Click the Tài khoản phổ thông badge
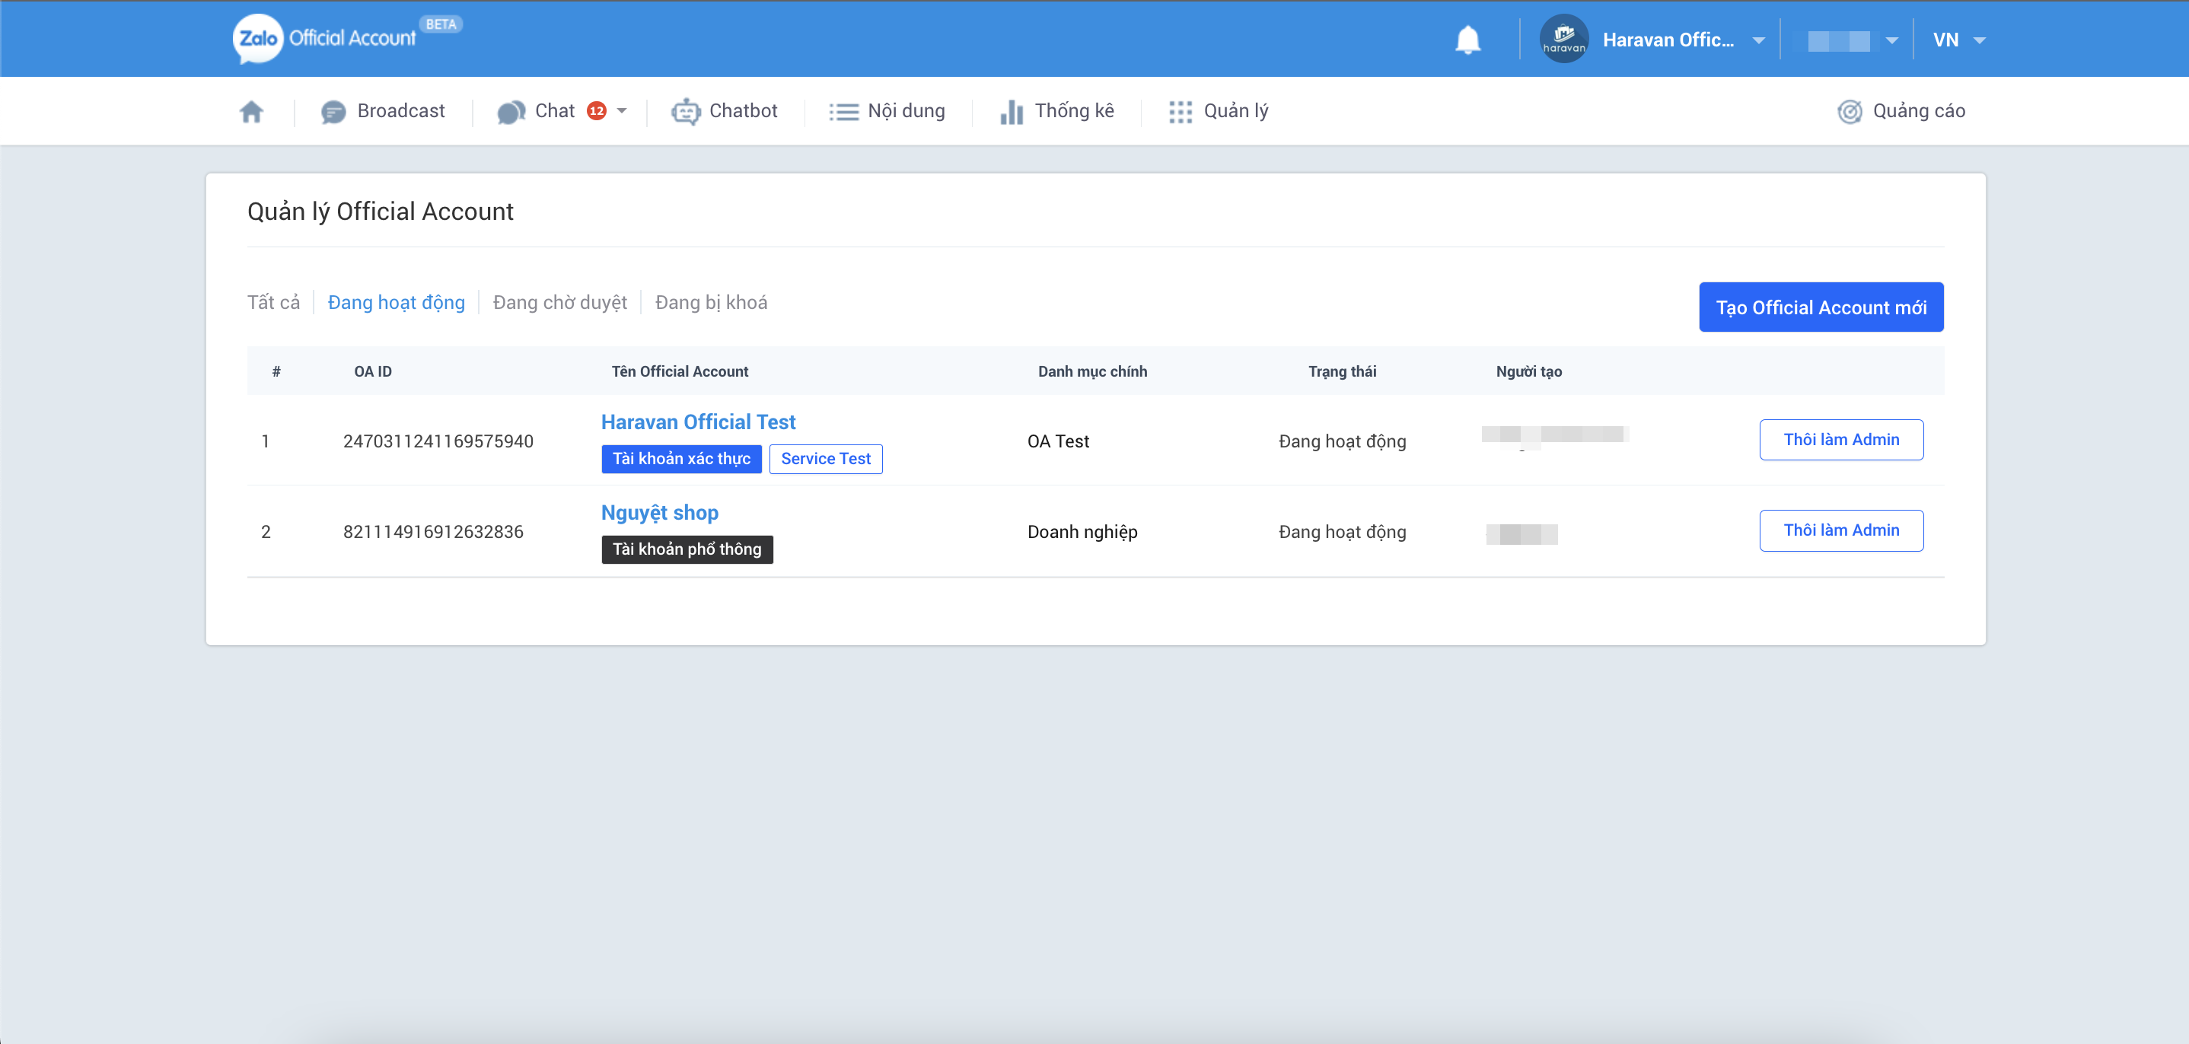The width and height of the screenshot is (2189, 1044). point(687,549)
